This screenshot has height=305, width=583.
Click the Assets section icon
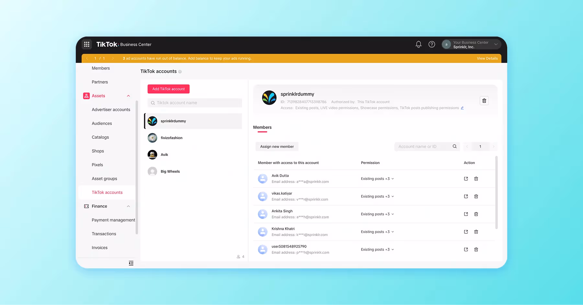tap(86, 96)
